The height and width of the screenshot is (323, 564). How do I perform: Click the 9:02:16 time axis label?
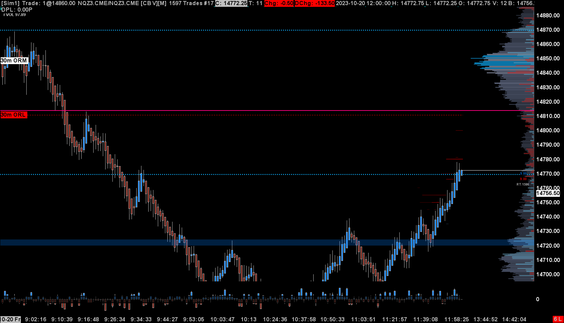[36, 319]
